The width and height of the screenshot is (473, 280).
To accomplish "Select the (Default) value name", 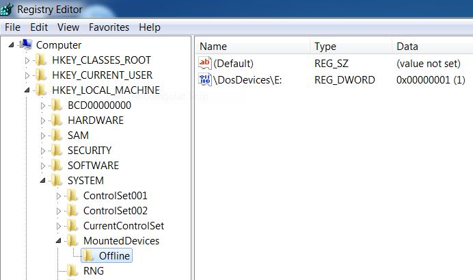I will coord(234,64).
